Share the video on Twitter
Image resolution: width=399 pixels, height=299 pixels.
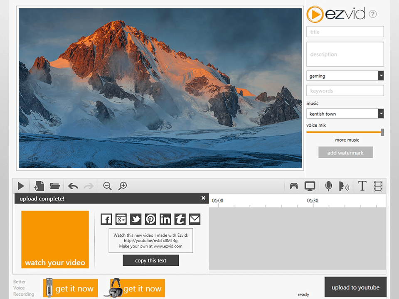[x=135, y=219]
